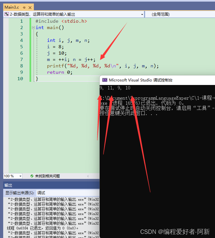The width and height of the screenshot is (215, 238).
Task: Click 'int main()' declaration text
Action: 50,27
